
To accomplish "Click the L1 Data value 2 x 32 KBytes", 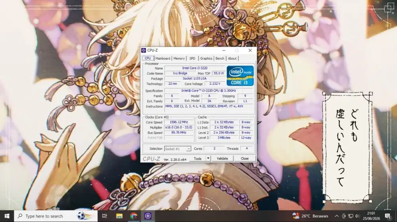I will click(x=224, y=122).
